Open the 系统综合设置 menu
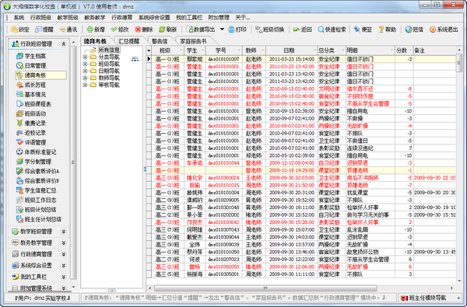The width and height of the screenshot is (467, 307). (x=154, y=18)
